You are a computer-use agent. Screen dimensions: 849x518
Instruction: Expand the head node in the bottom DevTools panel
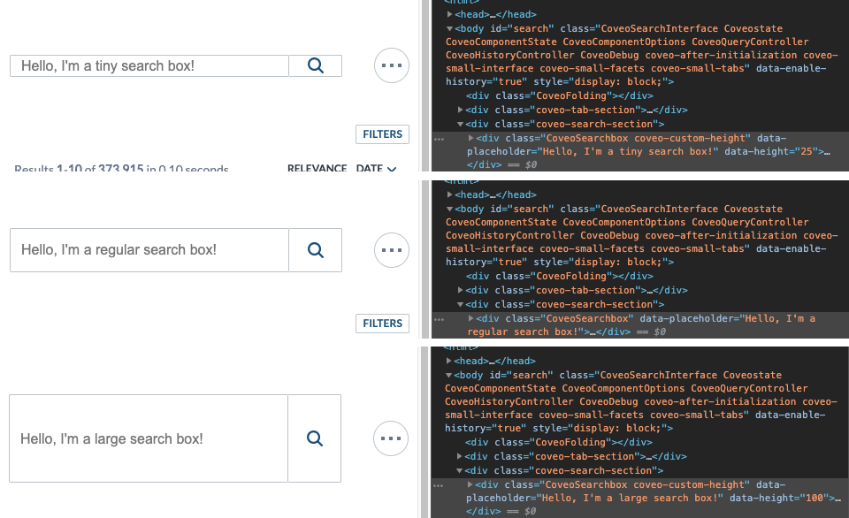448,361
